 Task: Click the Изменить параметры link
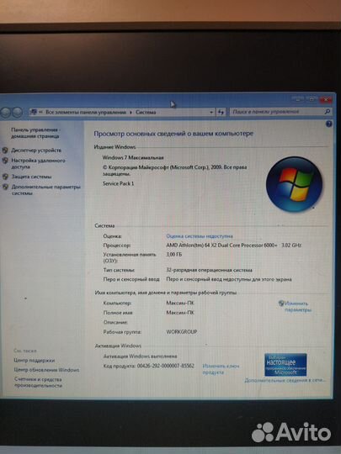[x=298, y=307]
